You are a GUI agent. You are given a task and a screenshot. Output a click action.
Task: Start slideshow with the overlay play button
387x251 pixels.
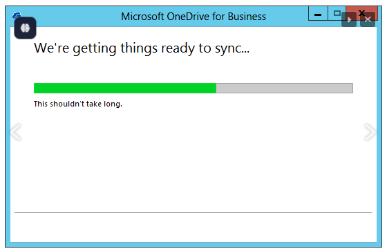pyautogui.click(x=349, y=19)
